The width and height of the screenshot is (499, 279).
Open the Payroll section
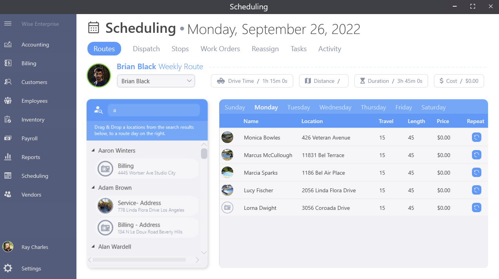click(8, 138)
